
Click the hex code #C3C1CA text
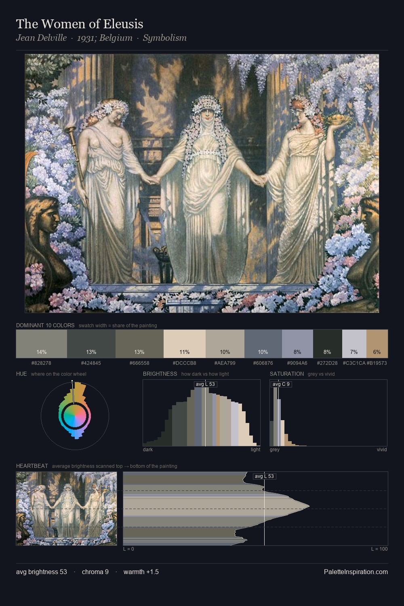354,363
